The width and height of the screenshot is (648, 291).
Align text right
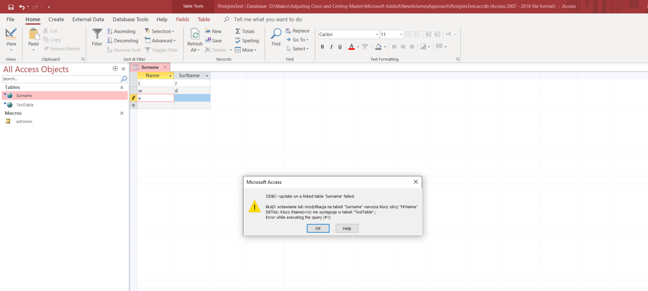click(x=412, y=47)
